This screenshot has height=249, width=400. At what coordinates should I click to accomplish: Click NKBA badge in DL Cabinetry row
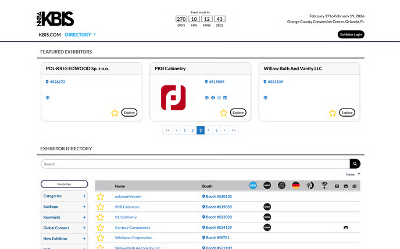267,217
